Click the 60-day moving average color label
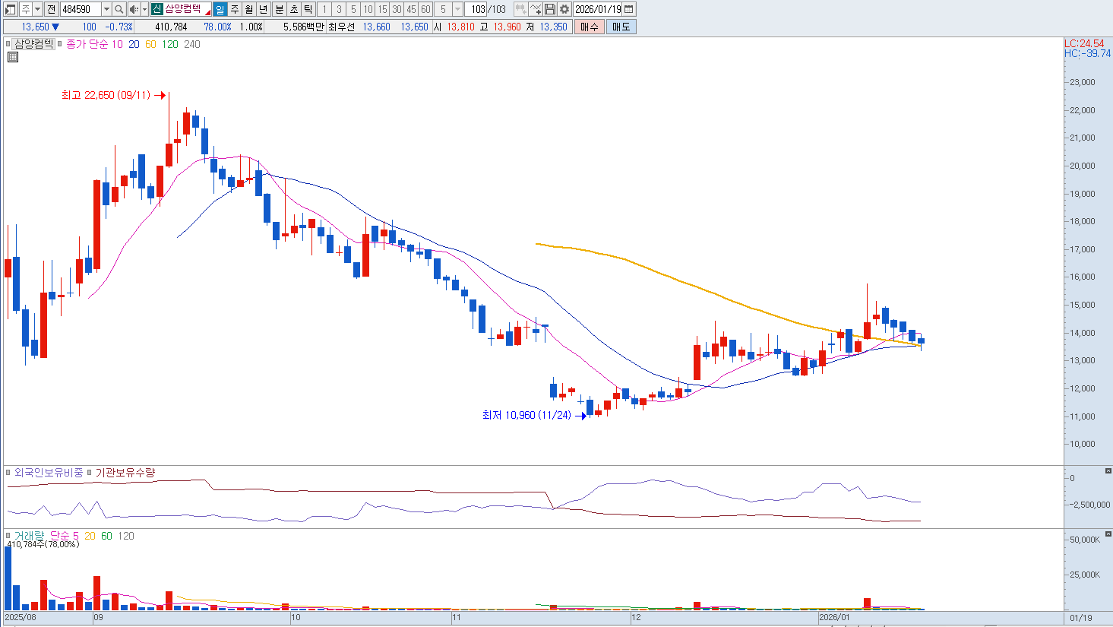Image resolution: width=1113 pixels, height=627 pixels. pyautogui.click(x=150, y=44)
